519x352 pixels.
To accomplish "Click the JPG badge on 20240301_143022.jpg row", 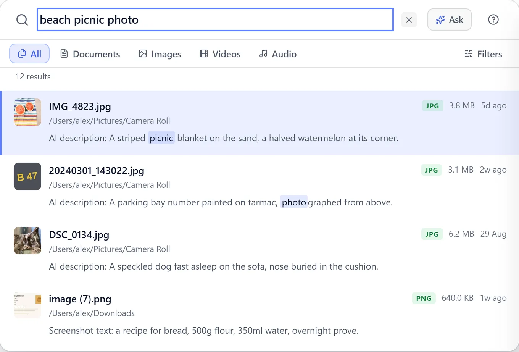I will [431, 170].
